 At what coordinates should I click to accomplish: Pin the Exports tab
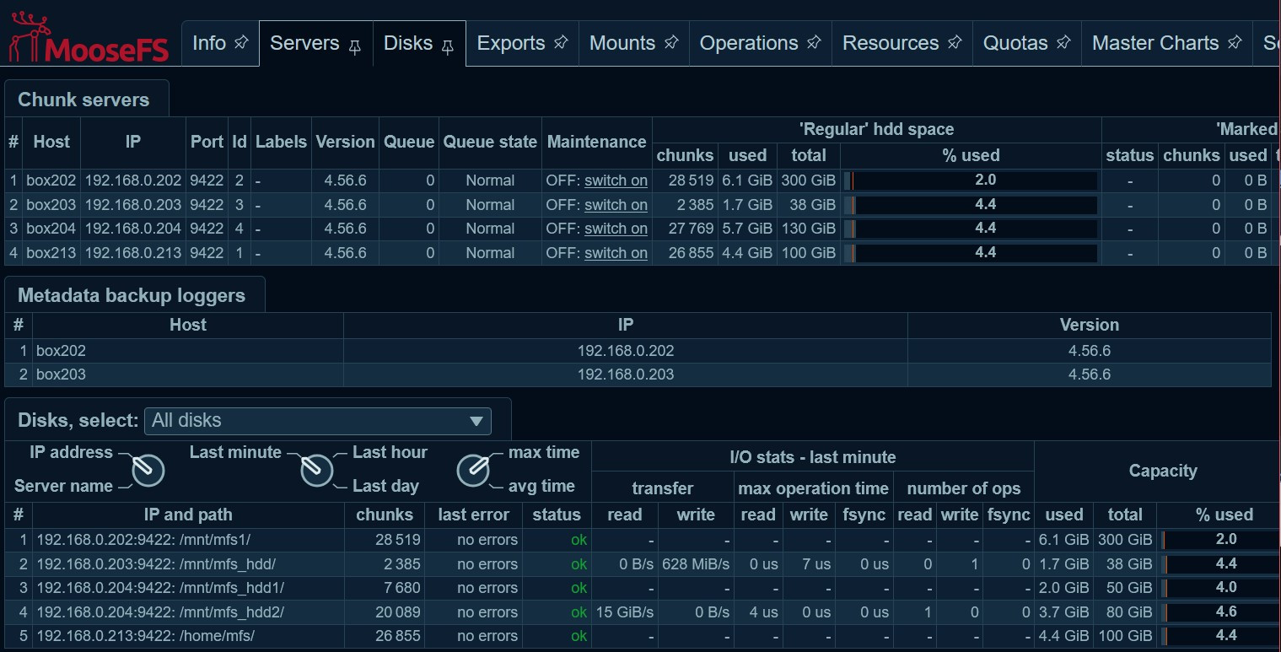click(x=561, y=42)
